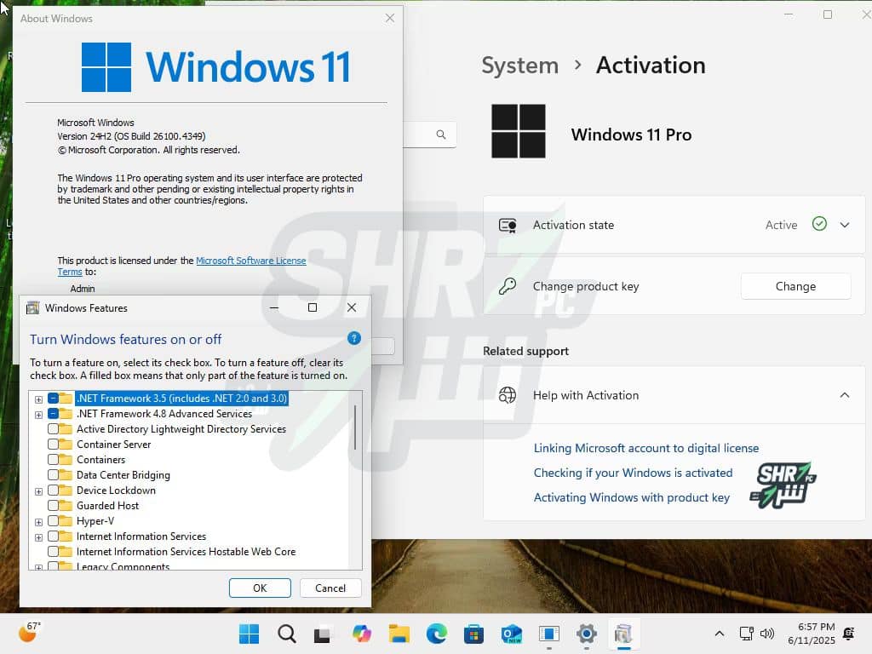Toggle the .NET Framework 4.8 Advanced Services checkbox
The image size is (872, 654).
point(54,414)
